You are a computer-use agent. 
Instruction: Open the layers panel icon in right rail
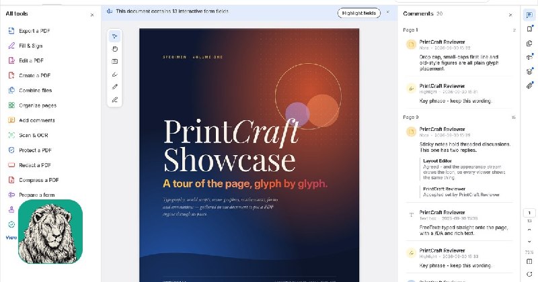(529, 71)
